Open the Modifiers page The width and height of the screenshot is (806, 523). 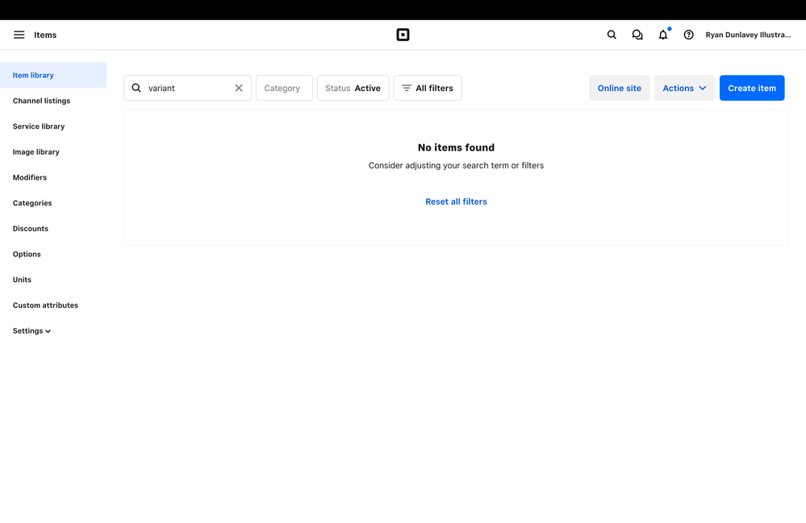point(30,177)
